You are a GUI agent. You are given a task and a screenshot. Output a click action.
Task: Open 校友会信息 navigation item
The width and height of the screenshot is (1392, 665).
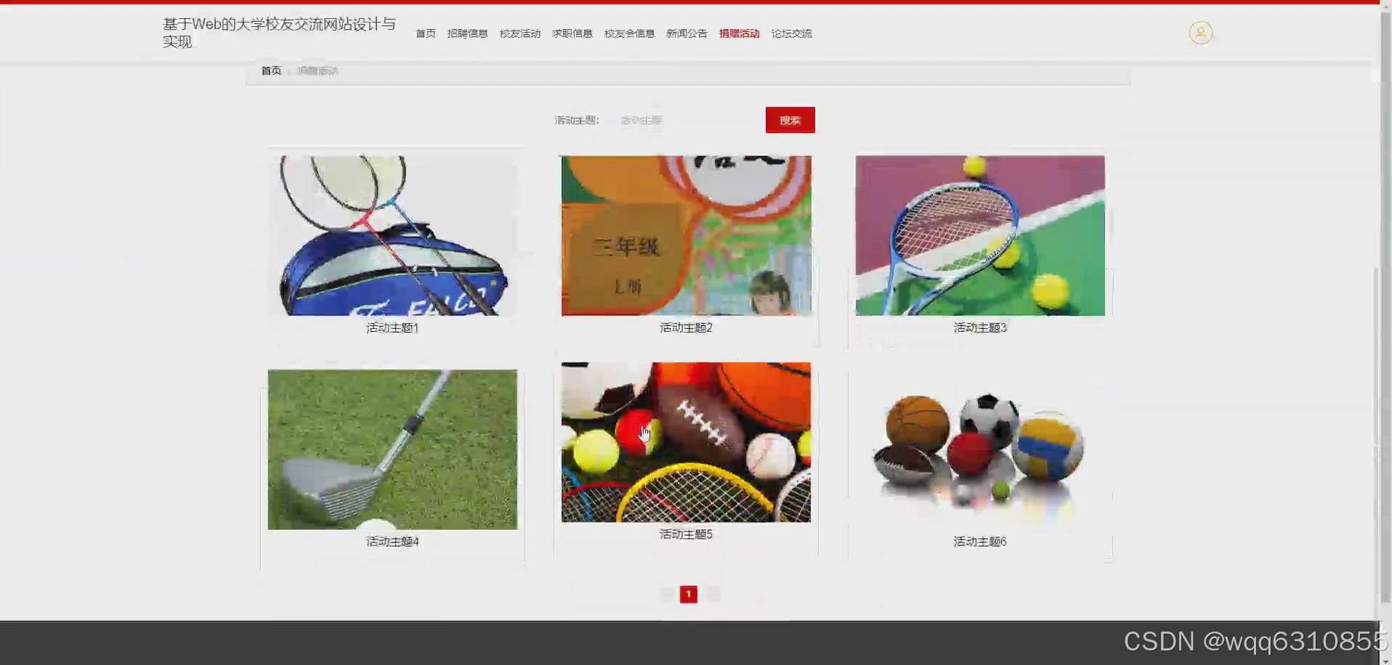pos(629,33)
